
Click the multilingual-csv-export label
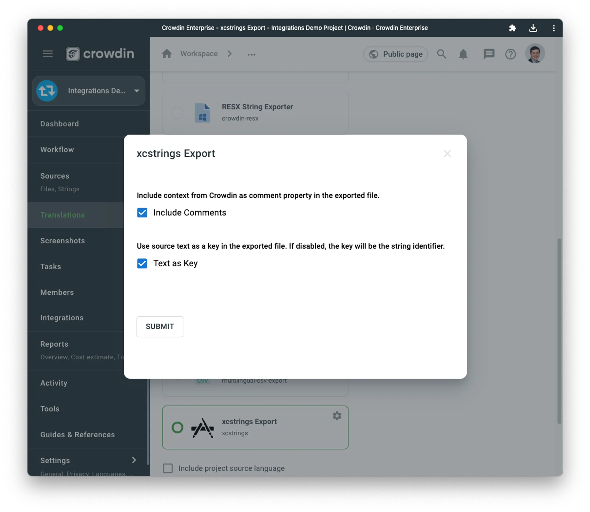(x=254, y=381)
